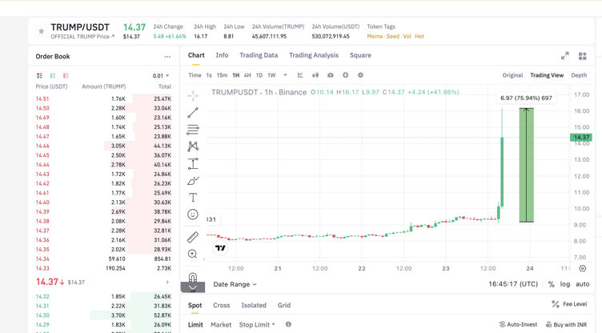This screenshot has height=333, width=602.
Task: Pick the text annotation tool
Action: click(x=193, y=197)
